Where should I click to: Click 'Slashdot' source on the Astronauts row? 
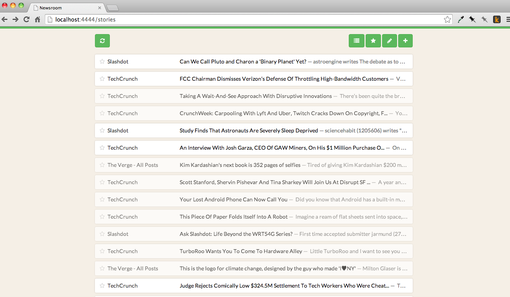118,130
